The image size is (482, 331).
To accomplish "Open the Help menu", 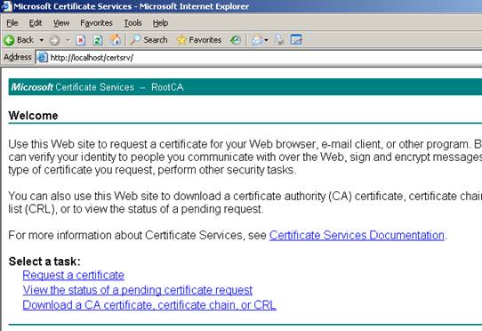I will click(160, 23).
